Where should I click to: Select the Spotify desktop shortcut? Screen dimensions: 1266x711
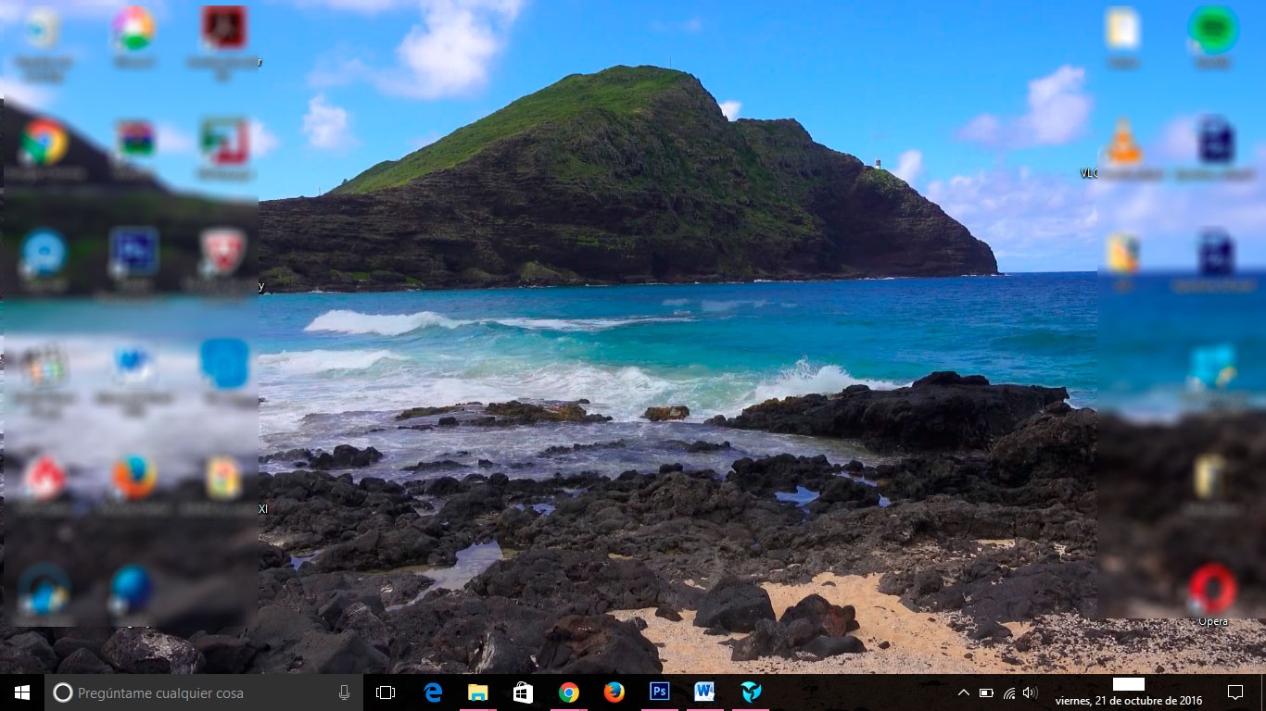point(1212,38)
